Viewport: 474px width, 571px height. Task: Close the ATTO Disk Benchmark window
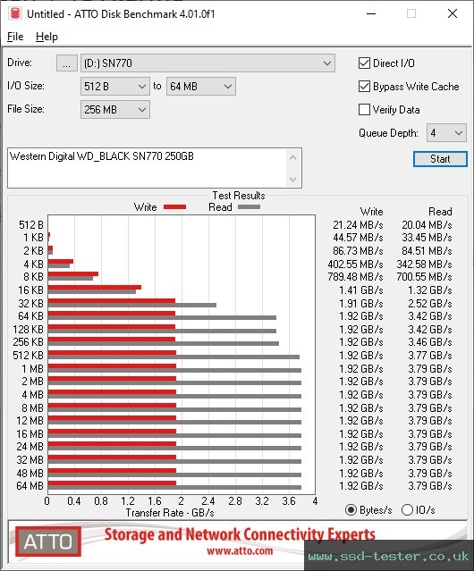tap(453, 13)
